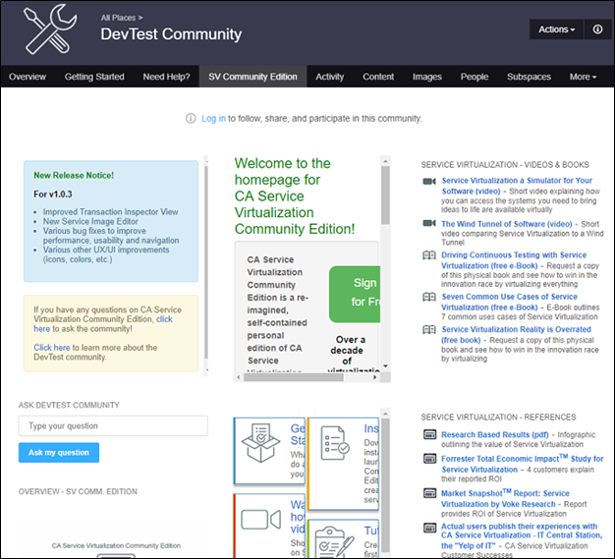Click the welcome panel scroll down arrow
The height and width of the screenshot is (559, 615).
click(385, 366)
